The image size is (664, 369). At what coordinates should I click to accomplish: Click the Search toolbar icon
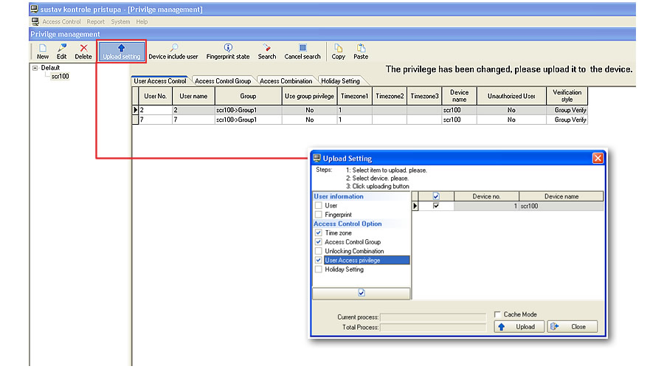click(267, 51)
